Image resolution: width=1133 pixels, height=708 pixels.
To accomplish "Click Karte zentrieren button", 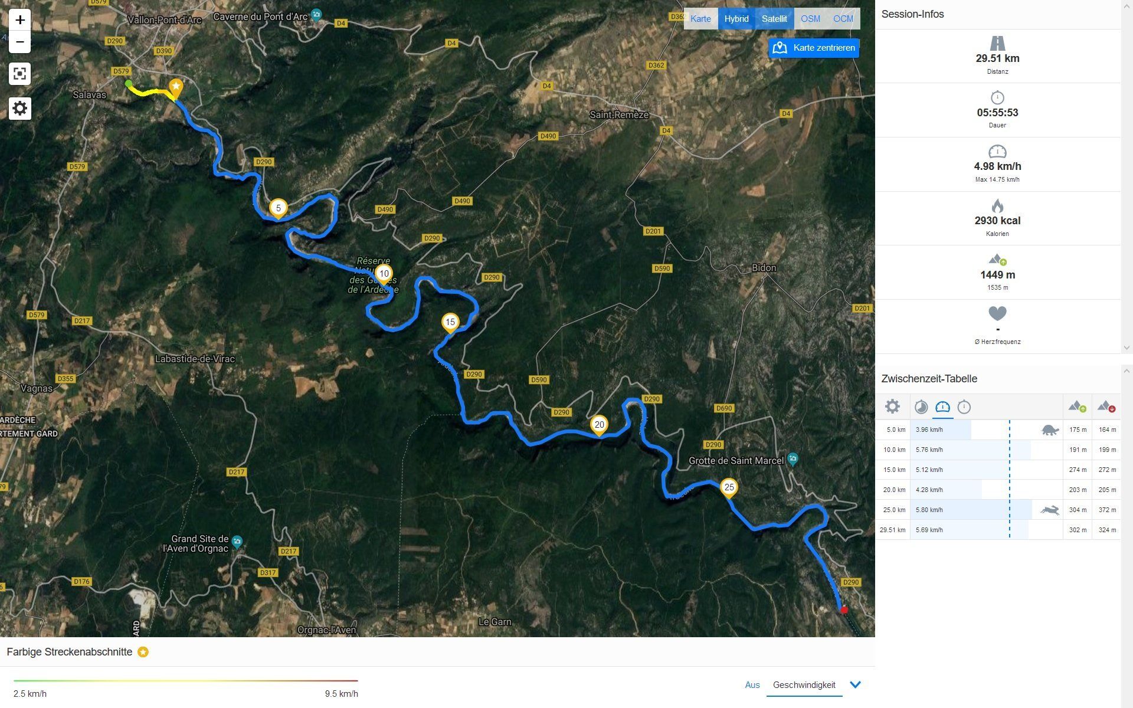I will (x=814, y=48).
